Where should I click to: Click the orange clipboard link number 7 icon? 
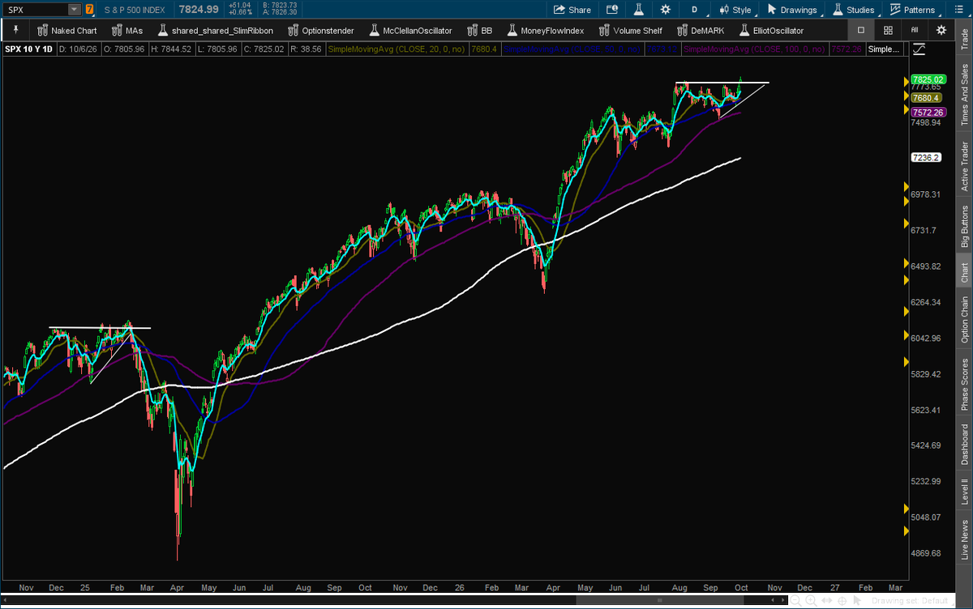point(89,10)
